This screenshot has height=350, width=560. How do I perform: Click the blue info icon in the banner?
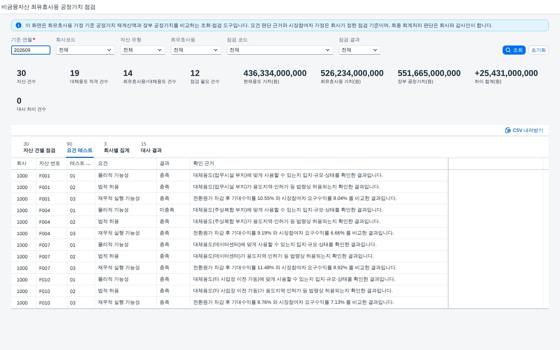tap(19, 25)
